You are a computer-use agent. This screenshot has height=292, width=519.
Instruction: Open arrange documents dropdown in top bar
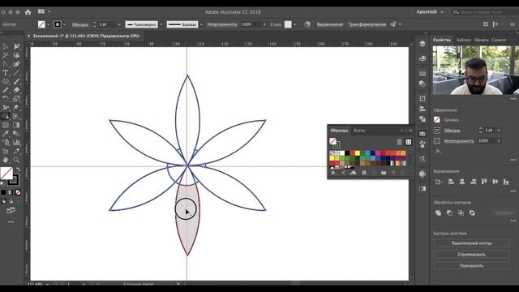point(43,11)
